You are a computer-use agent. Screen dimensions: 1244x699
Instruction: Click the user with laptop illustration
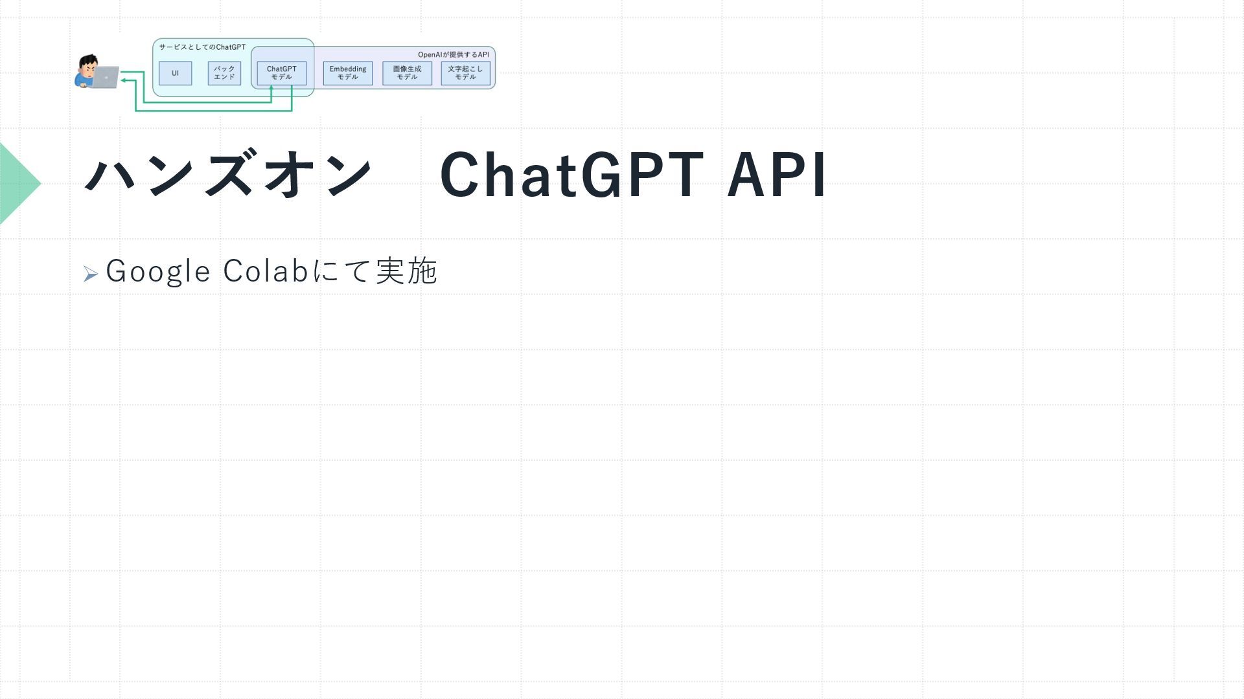coord(97,72)
